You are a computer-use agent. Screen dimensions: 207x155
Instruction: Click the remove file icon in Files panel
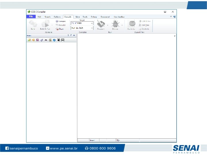tap(33, 40)
